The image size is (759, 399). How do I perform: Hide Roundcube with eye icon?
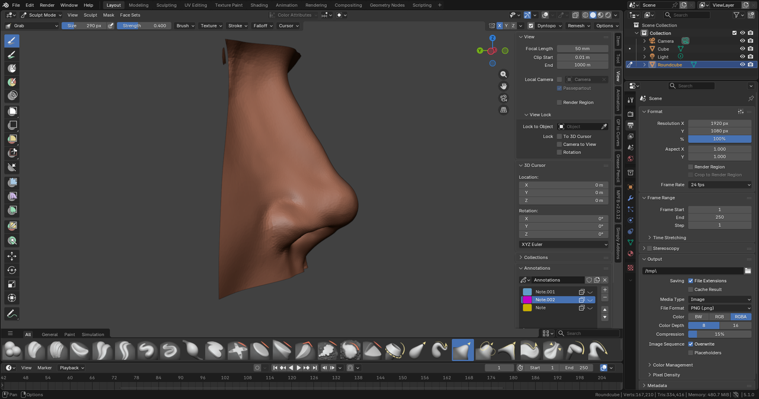pos(742,65)
